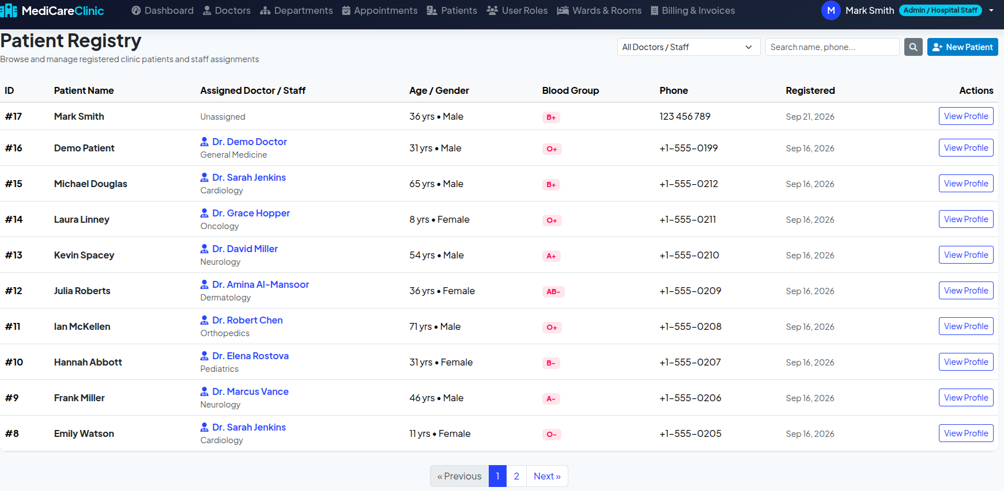Click the Next » pagination link
The height and width of the screenshot is (491, 1004).
(547, 476)
